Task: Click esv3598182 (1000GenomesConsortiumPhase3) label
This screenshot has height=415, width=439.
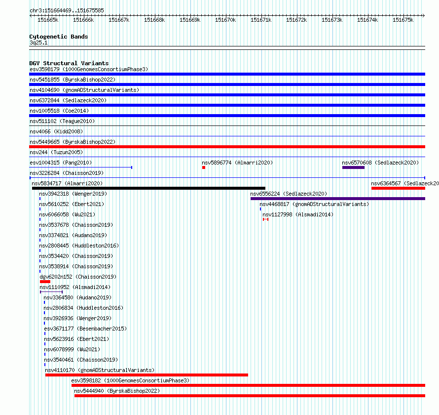Action: (x=131, y=380)
